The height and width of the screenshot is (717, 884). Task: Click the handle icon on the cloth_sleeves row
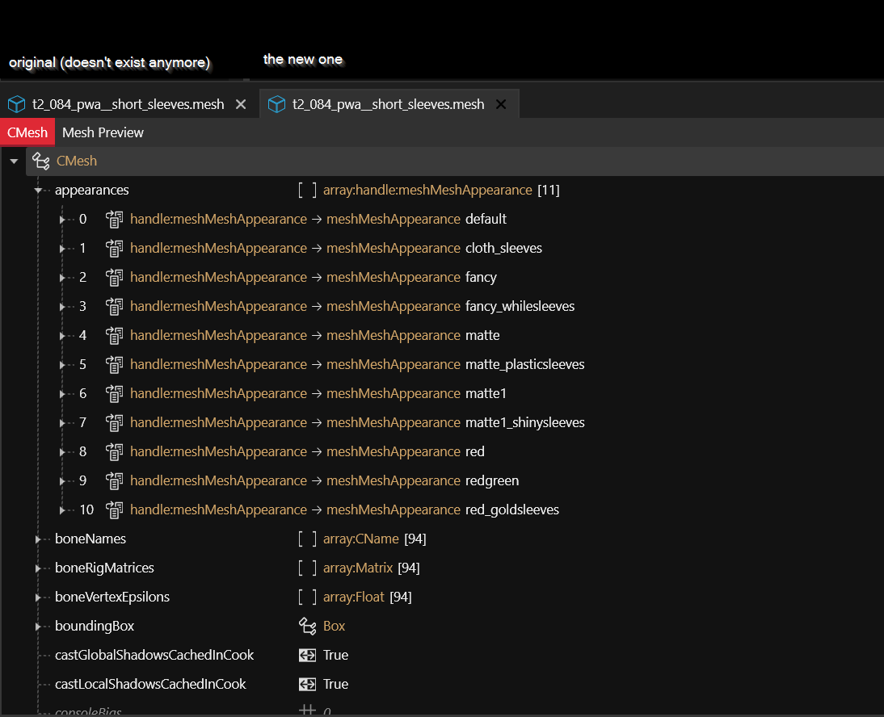tap(115, 248)
